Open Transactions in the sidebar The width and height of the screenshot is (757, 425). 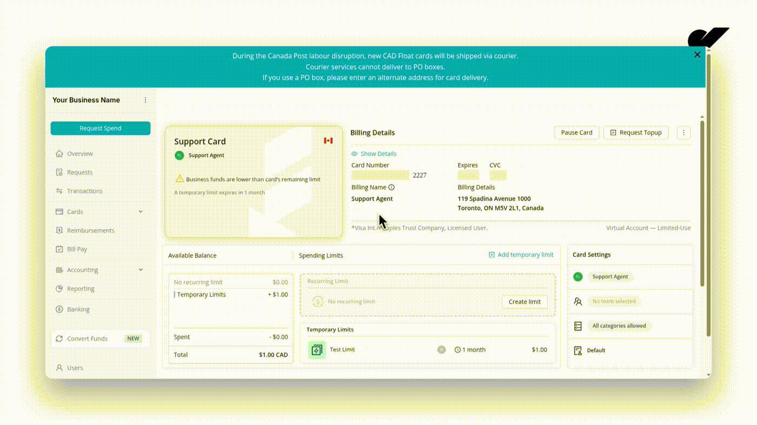[84, 191]
